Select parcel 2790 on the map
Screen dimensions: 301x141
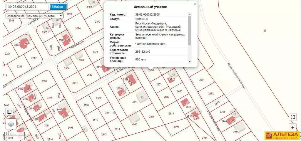pyautogui.click(x=176, y=127)
